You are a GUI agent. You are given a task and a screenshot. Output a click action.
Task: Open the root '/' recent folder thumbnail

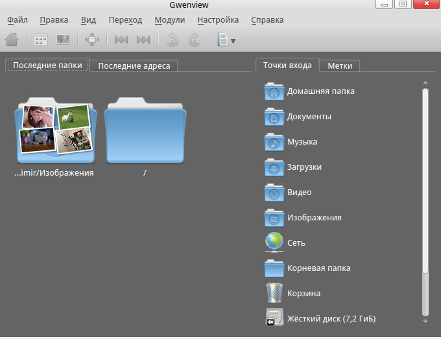click(x=145, y=130)
